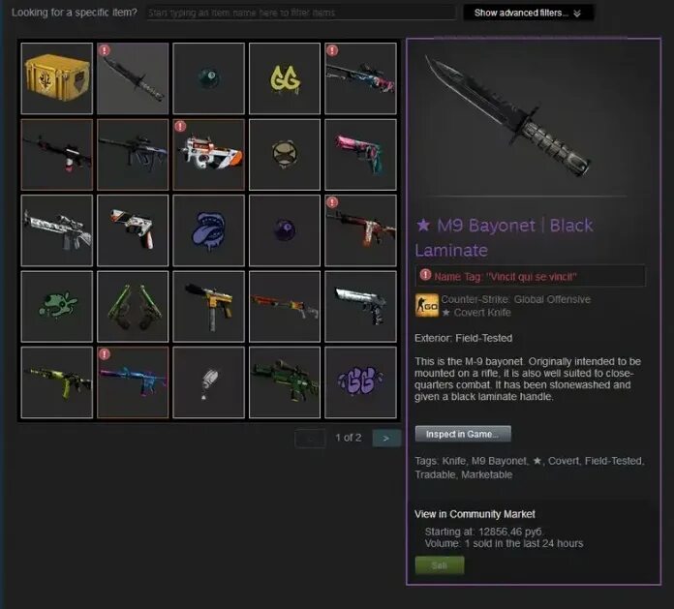Select the green splat graffiti item

[x=57, y=306]
